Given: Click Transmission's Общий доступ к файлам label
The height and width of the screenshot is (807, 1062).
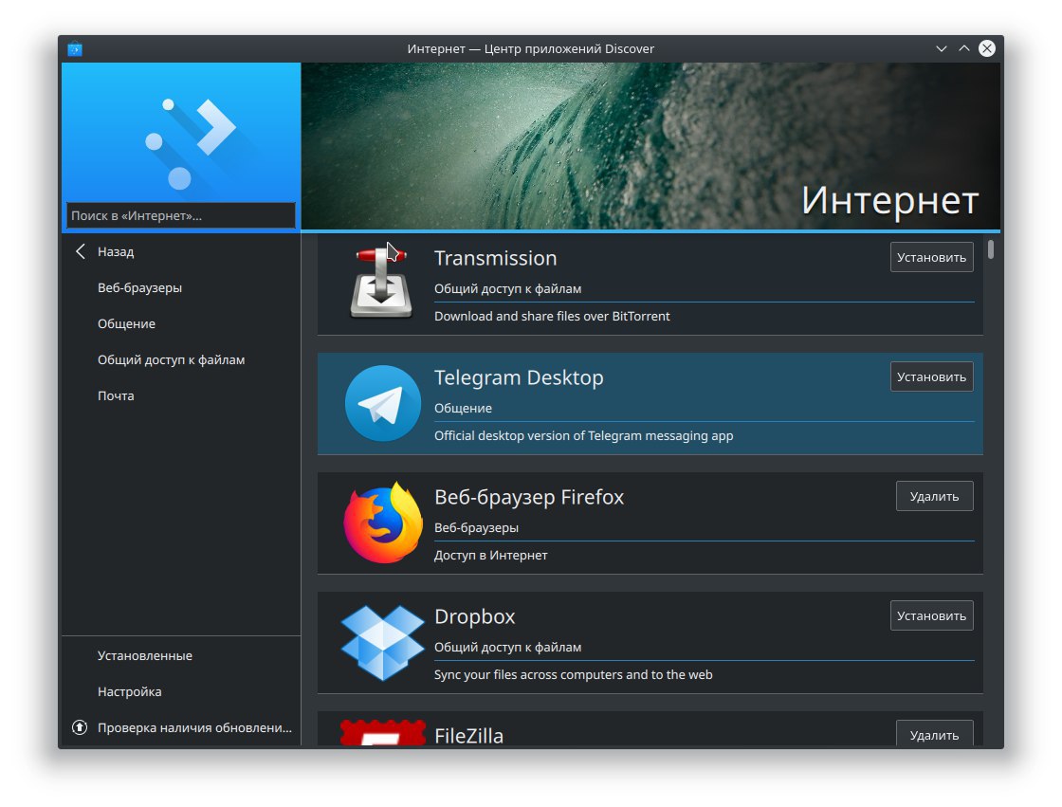Looking at the screenshot, I should point(508,288).
